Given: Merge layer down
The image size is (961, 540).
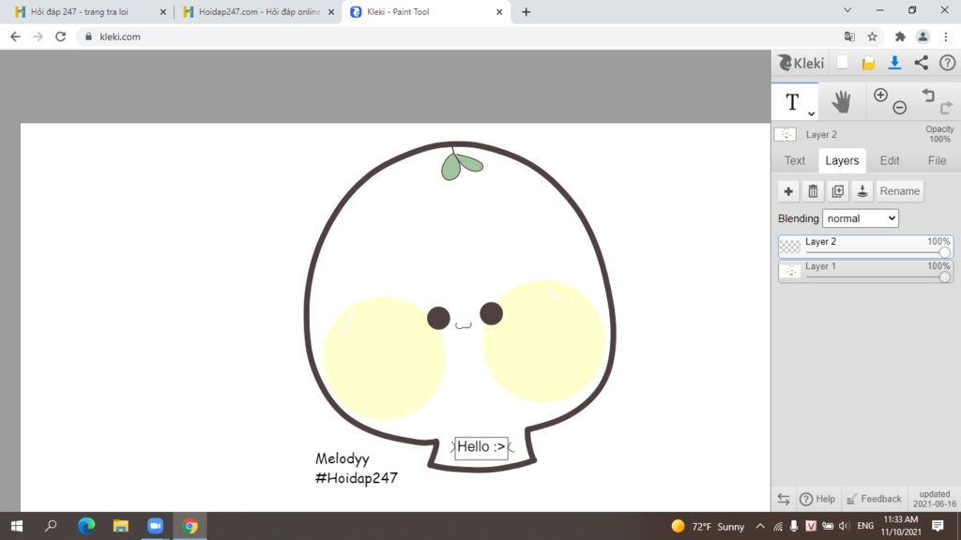Looking at the screenshot, I should (862, 191).
